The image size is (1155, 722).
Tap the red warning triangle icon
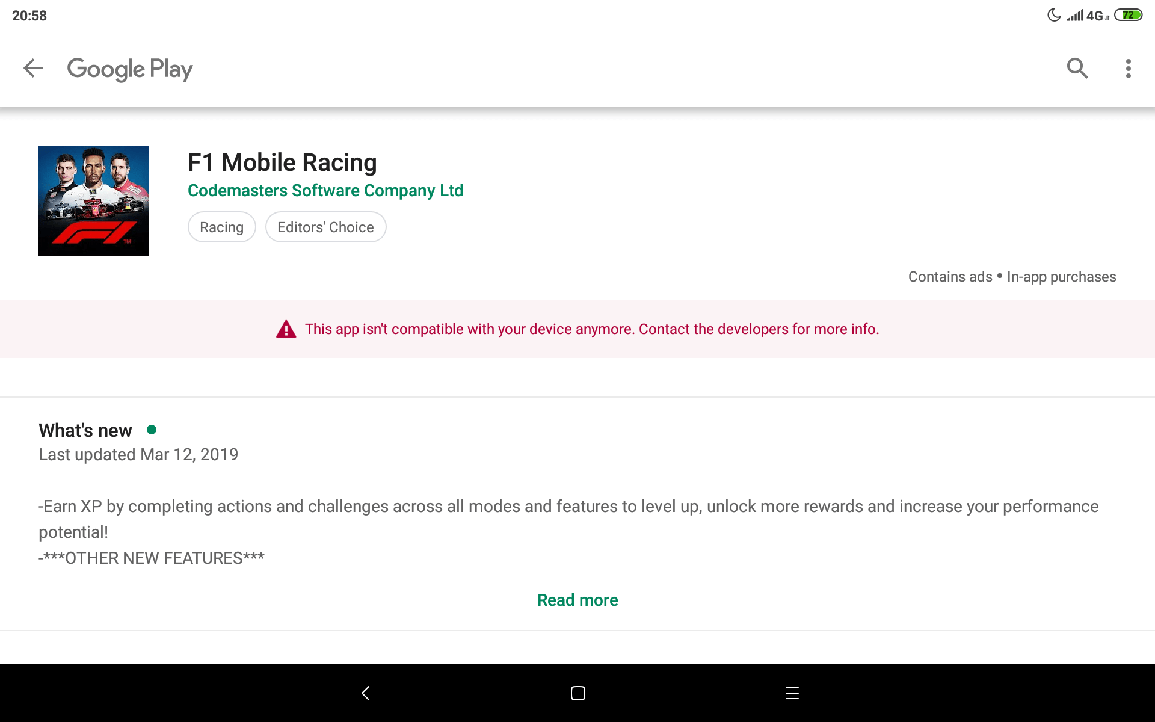[286, 329]
